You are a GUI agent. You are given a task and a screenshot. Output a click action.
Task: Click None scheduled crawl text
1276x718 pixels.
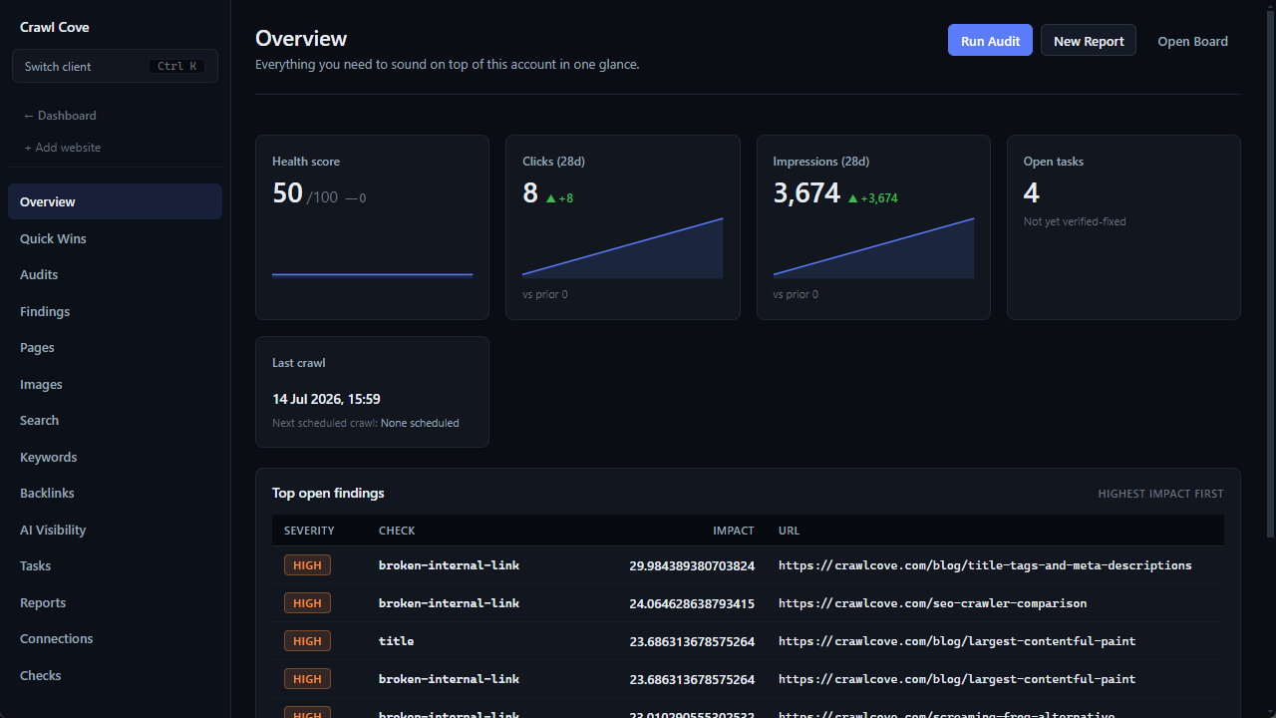pyautogui.click(x=420, y=423)
